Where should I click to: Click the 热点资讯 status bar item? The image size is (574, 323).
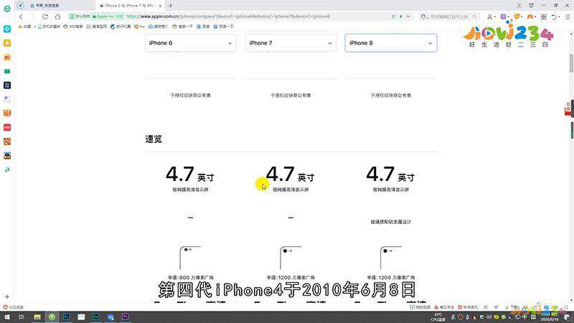click(x=468, y=307)
